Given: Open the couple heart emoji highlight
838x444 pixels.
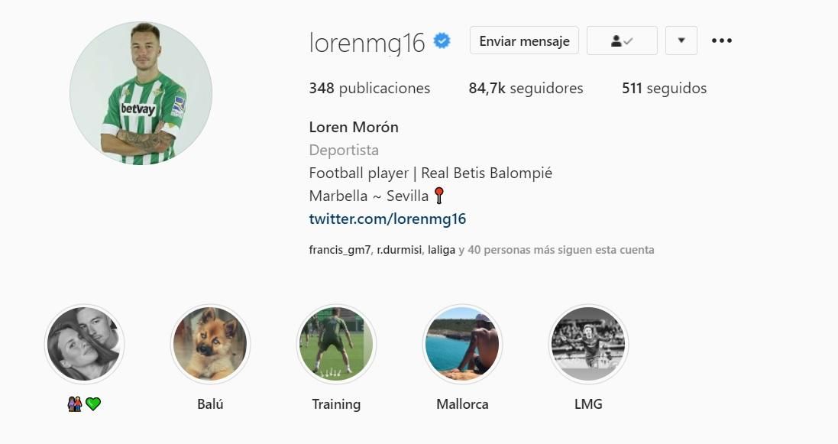Looking at the screenshot, I should (x=84, y=344).
